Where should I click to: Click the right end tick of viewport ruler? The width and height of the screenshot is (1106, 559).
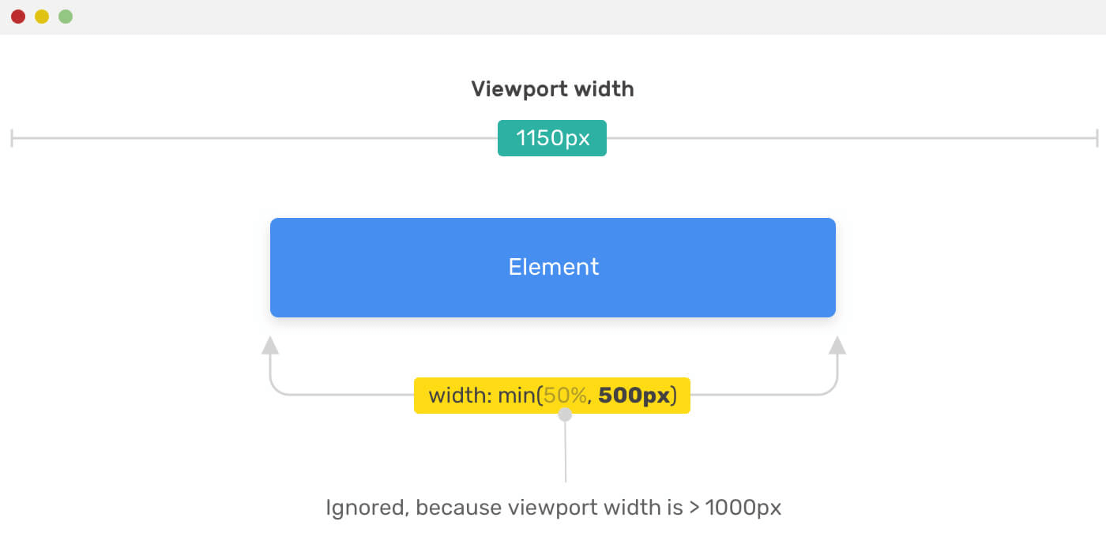pyautogui.click(x=1097, y=139)
